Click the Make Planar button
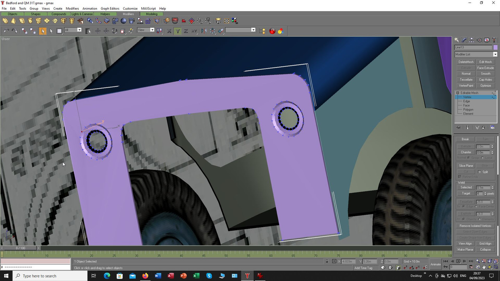 click(x=465, y=249)
